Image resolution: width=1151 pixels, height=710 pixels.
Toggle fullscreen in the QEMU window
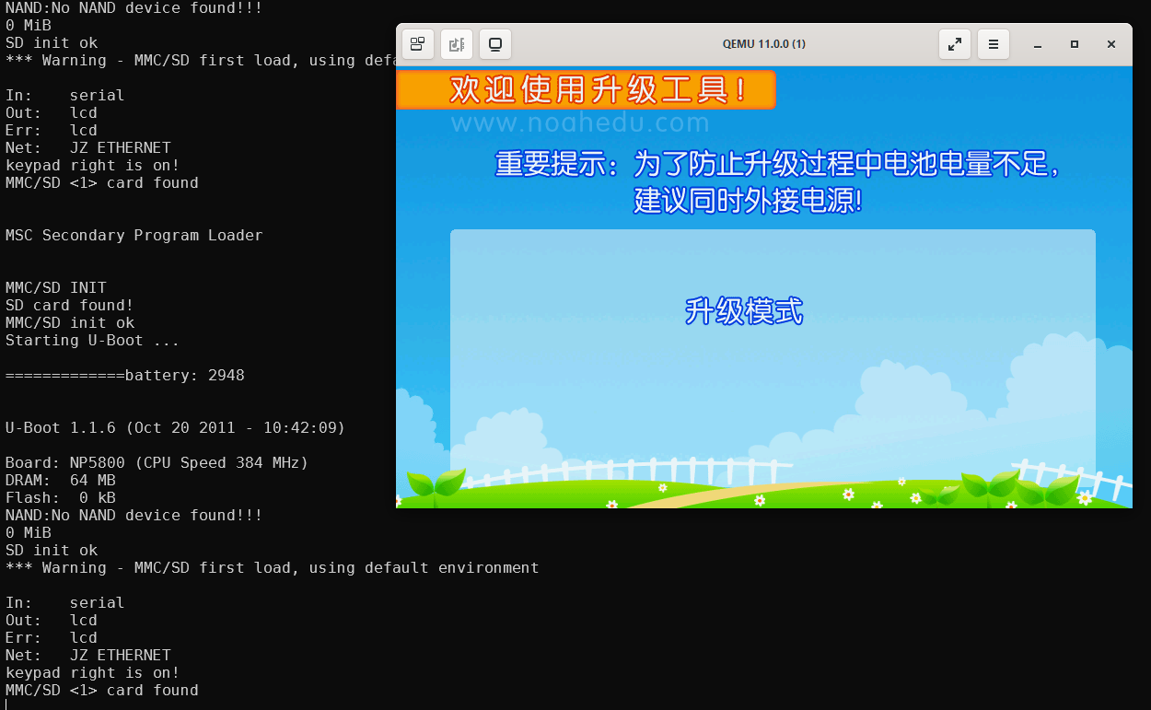point(955,44)
